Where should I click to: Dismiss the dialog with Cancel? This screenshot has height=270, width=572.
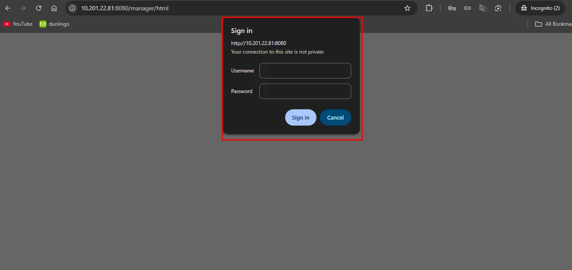click(x=335, y=118)
